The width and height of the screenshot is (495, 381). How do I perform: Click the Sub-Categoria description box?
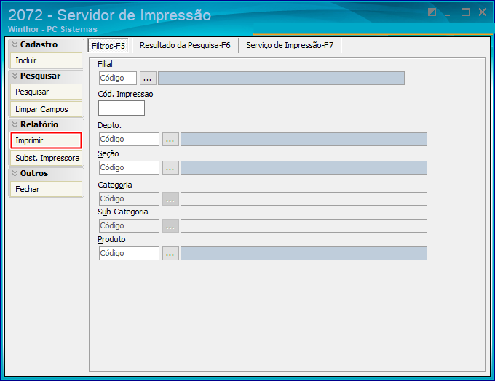tap(304, 226)
